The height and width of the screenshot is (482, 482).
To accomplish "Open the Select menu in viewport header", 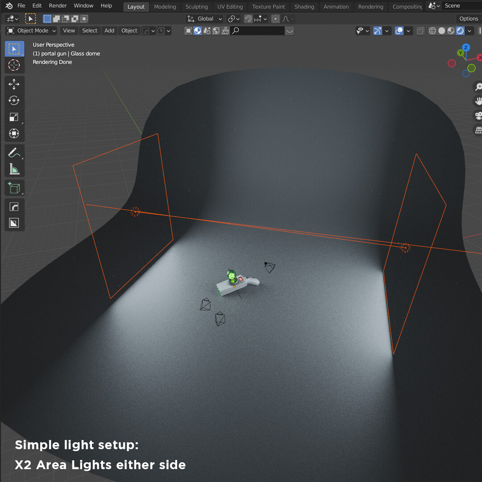I will [90, 31].
